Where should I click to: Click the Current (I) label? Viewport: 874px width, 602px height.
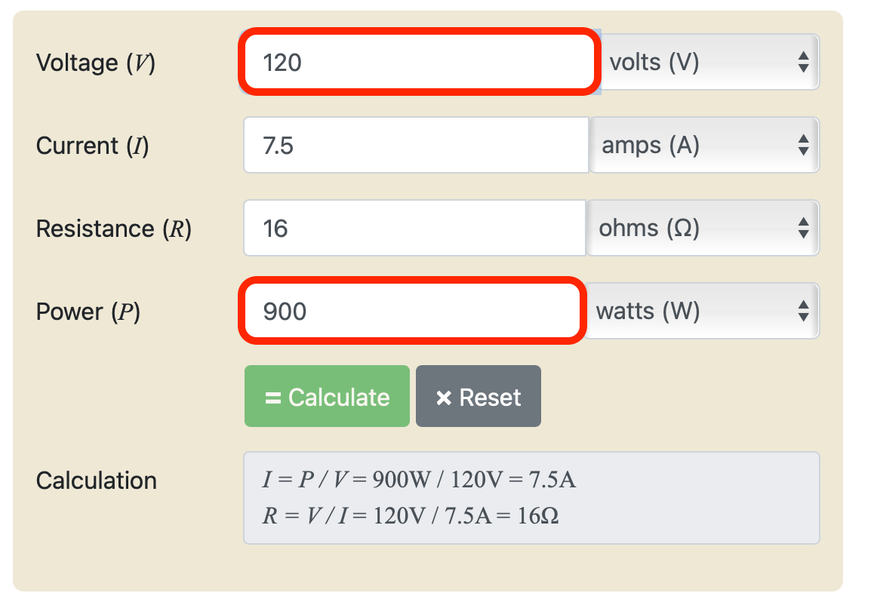coord(92,146)
